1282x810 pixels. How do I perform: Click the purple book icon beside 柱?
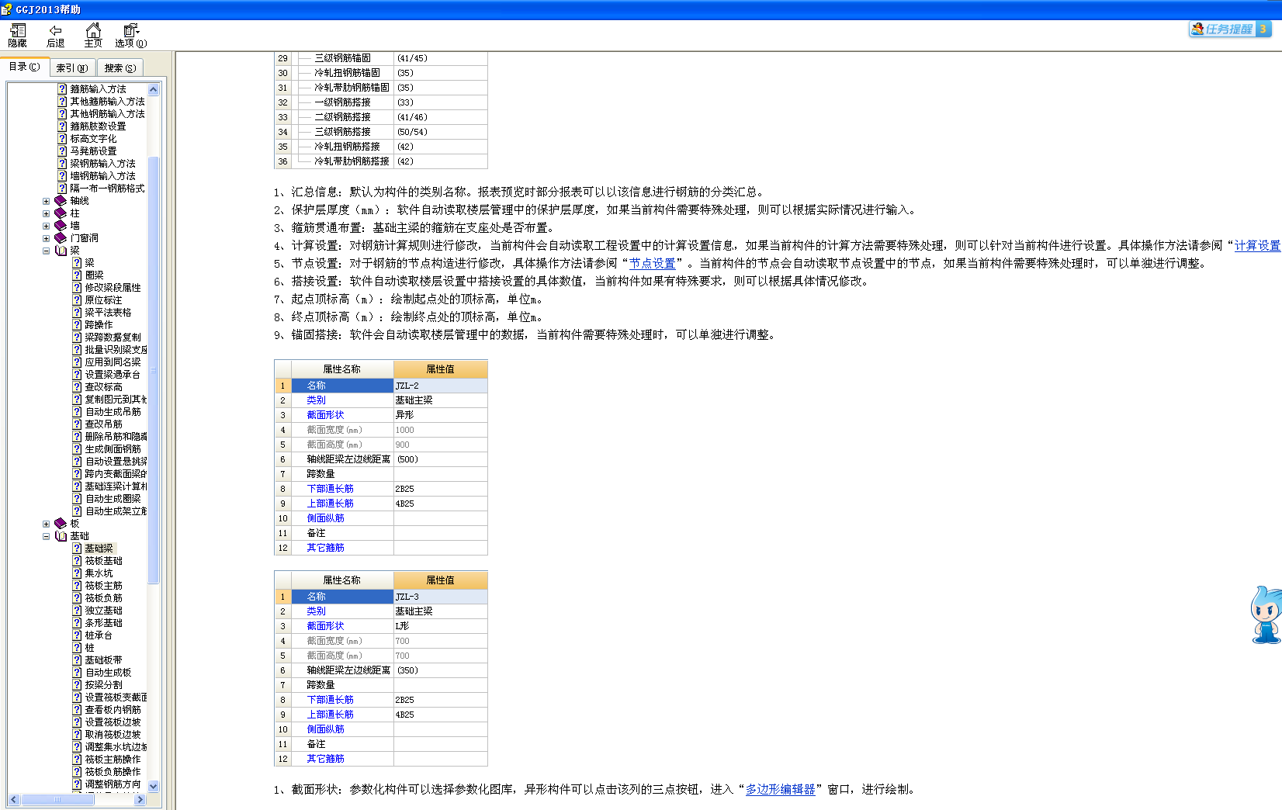pyautogui.click(x=61, y=213)
